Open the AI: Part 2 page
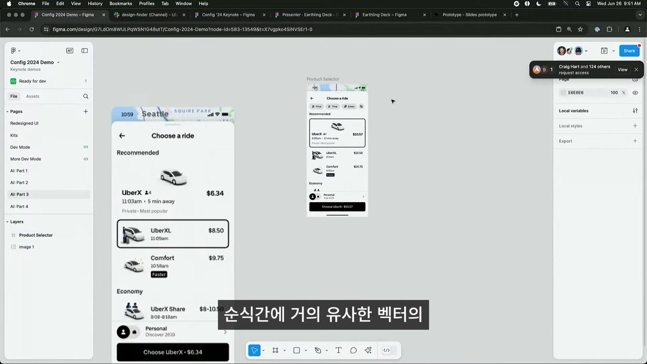This screenshot has width=647, height=364. coord(19,182)
